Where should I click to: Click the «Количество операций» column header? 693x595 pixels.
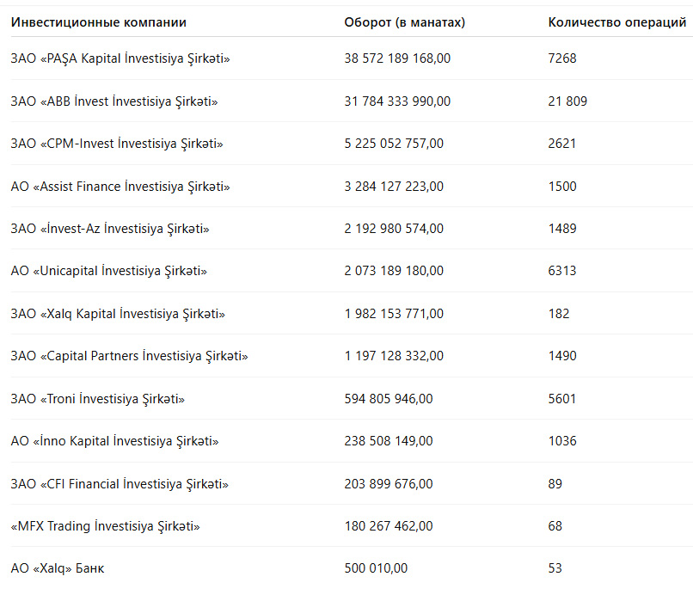616,22
